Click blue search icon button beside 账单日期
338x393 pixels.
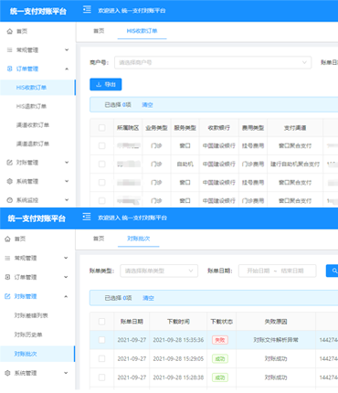(333, 271)
